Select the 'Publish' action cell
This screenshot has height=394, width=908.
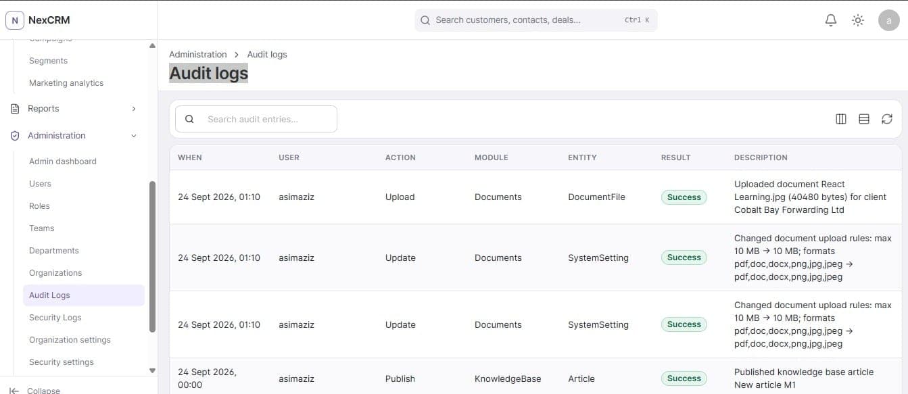(400, 379)
